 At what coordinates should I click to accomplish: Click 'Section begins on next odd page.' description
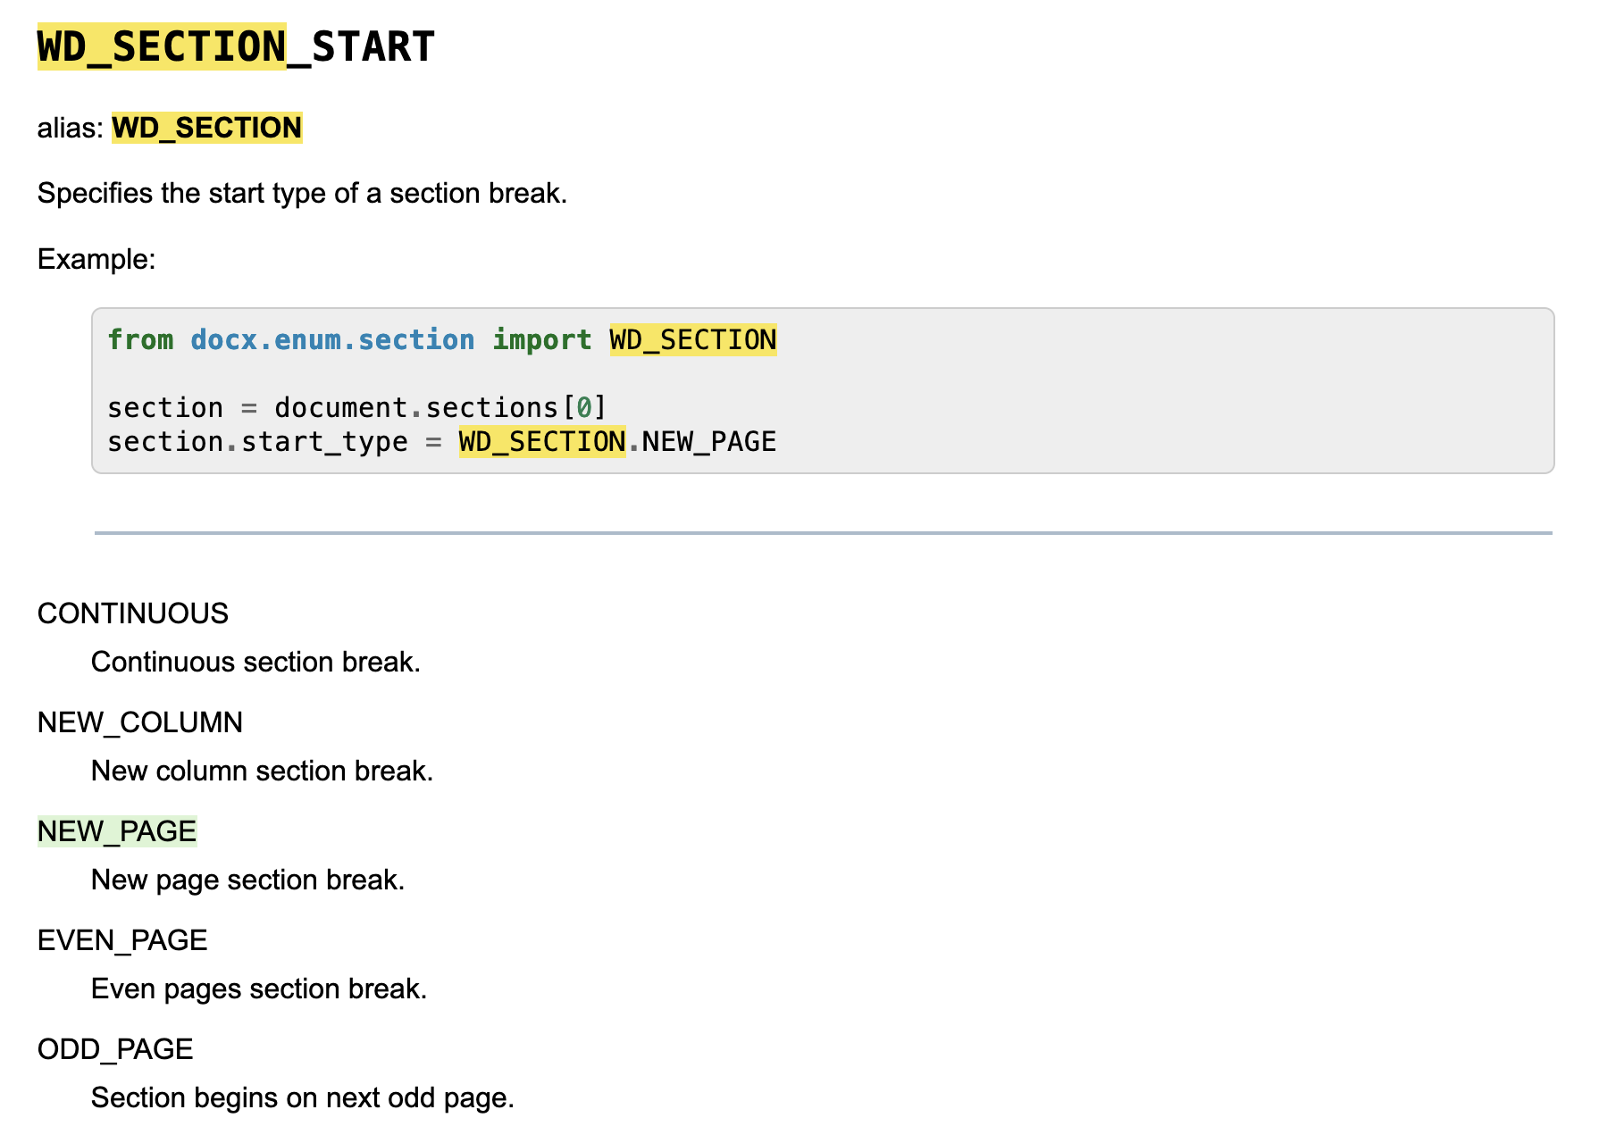tap(303, 1097)
